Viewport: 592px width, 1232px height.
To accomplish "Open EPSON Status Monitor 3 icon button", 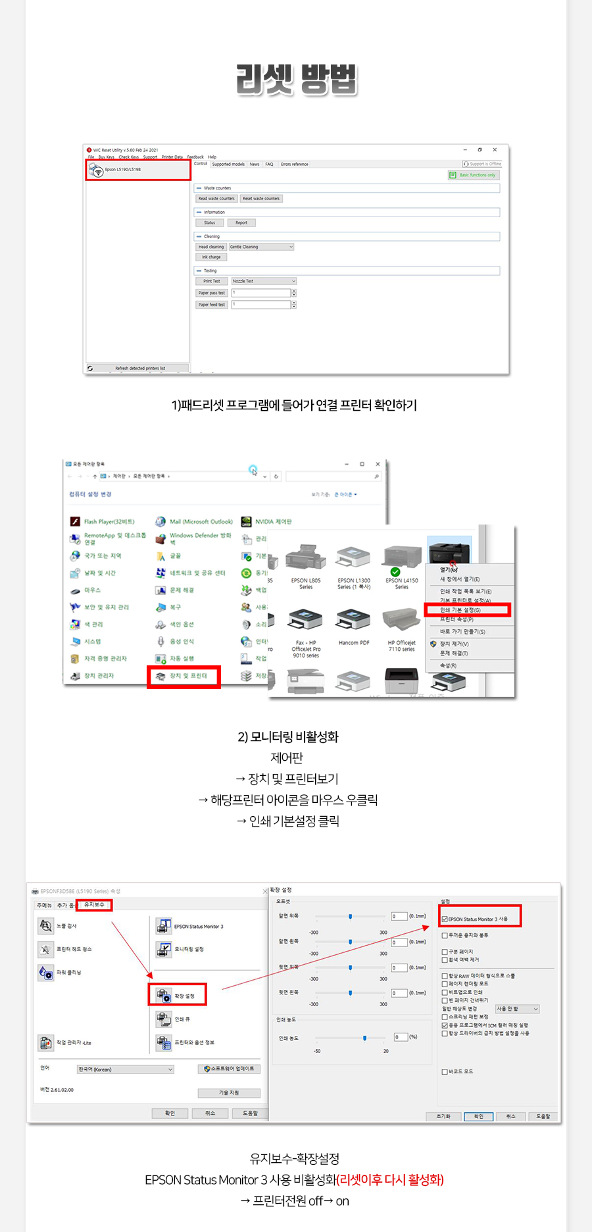I will pos(164,926).
